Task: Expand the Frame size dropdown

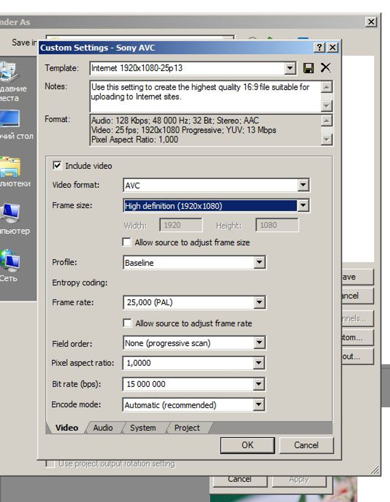Action: 303,205
